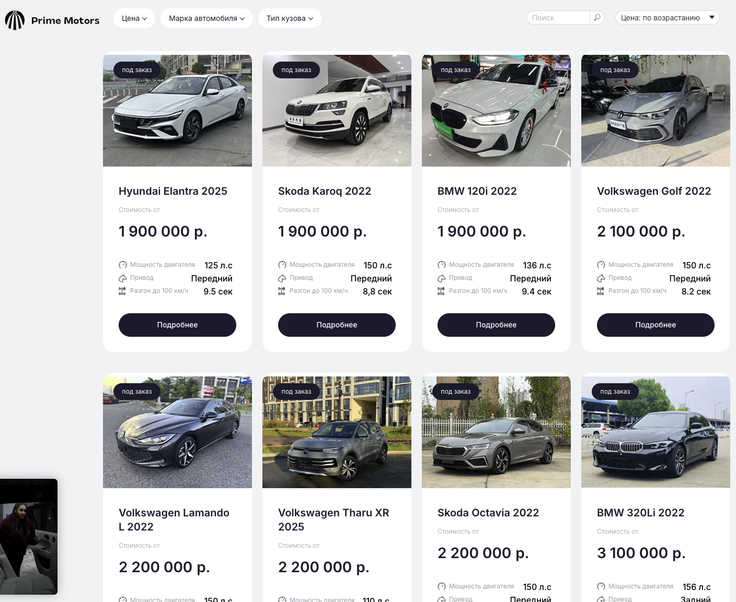Screen dimensions: 736x602
Task: Open the Hyundai Elantra 2025 photo
Action: coord(177,111)
